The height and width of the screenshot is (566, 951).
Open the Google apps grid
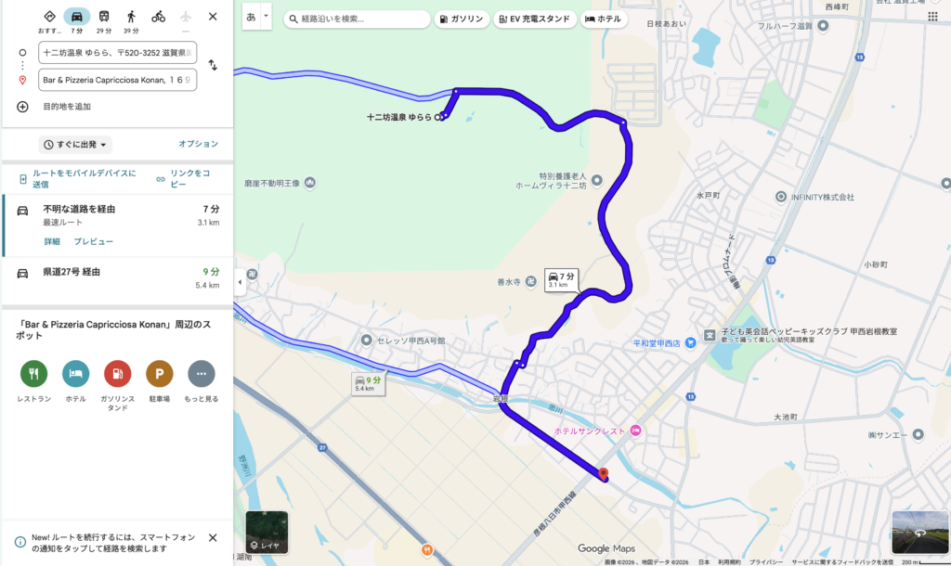pyautogui.click(x=932, y=17)
